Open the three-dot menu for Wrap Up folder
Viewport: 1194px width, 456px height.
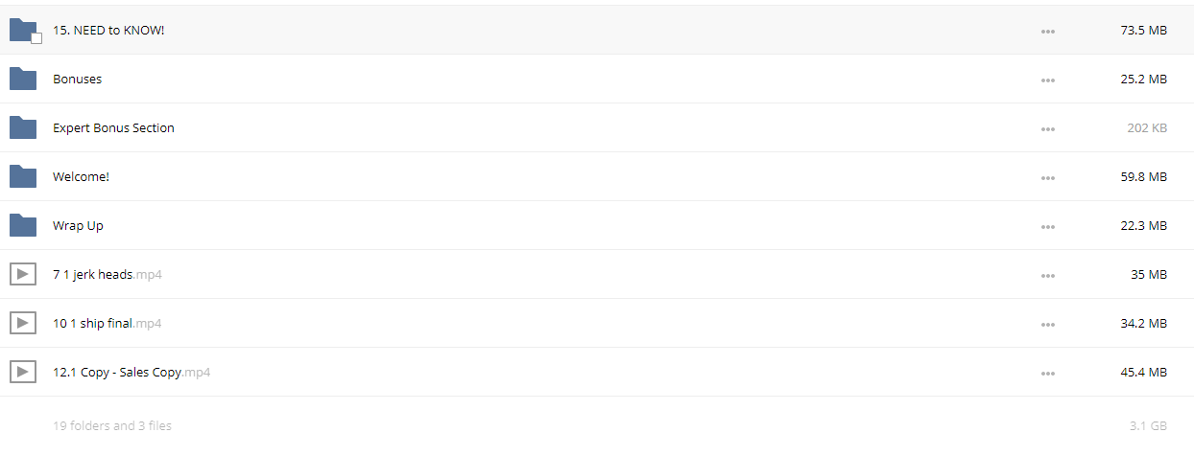click(x=1047, y=227)
